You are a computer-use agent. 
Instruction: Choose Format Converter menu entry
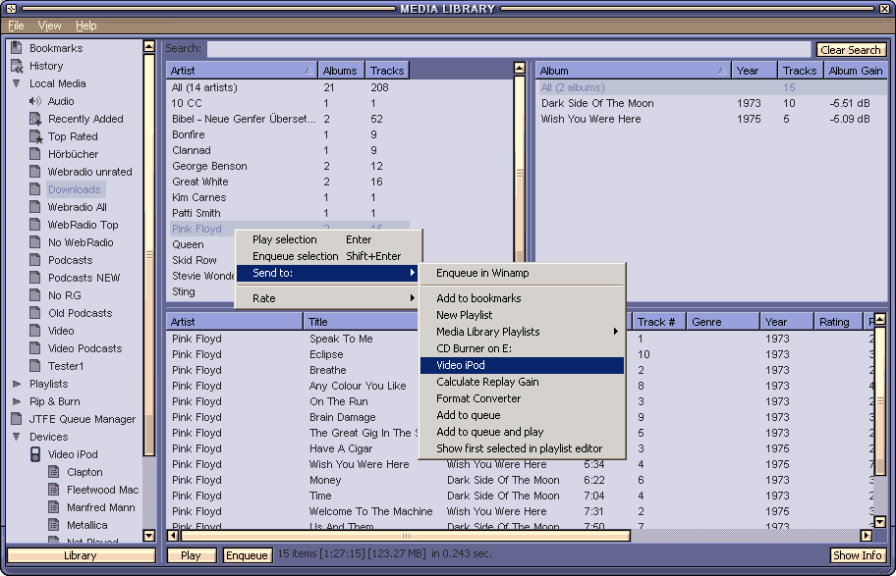522,398
